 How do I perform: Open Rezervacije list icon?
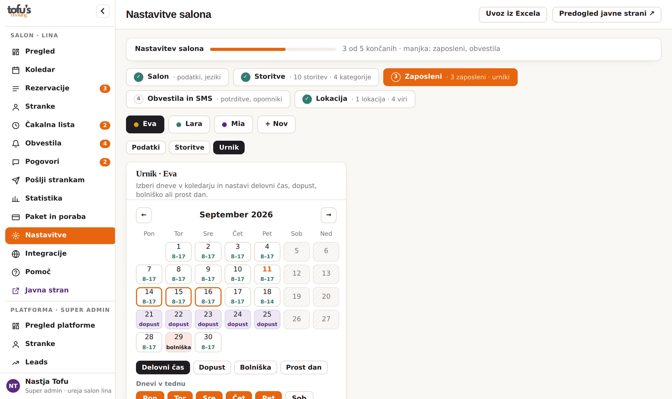coord(16,88)
